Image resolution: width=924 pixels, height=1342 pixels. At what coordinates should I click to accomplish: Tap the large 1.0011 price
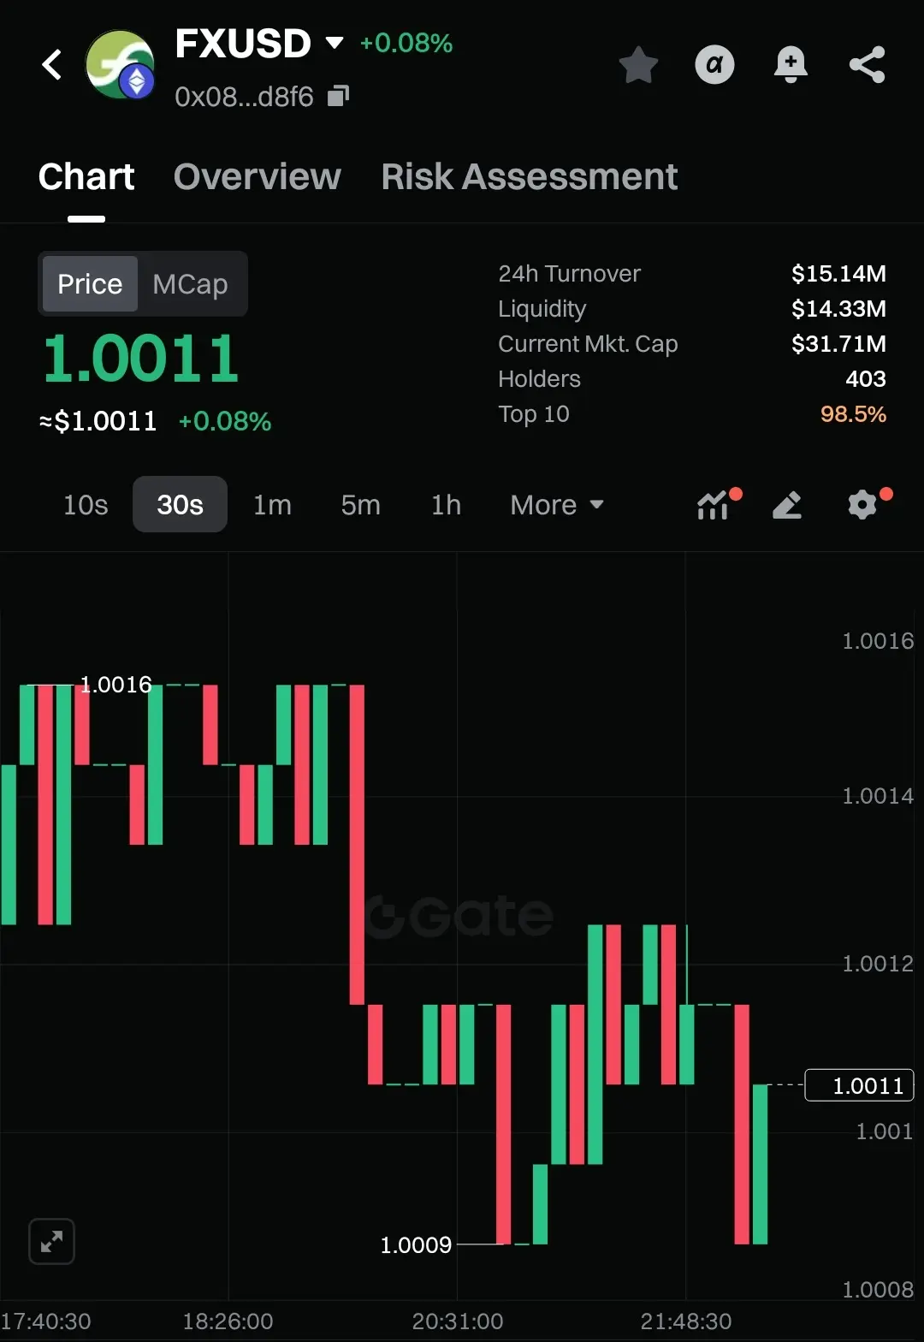click(140, 359)
